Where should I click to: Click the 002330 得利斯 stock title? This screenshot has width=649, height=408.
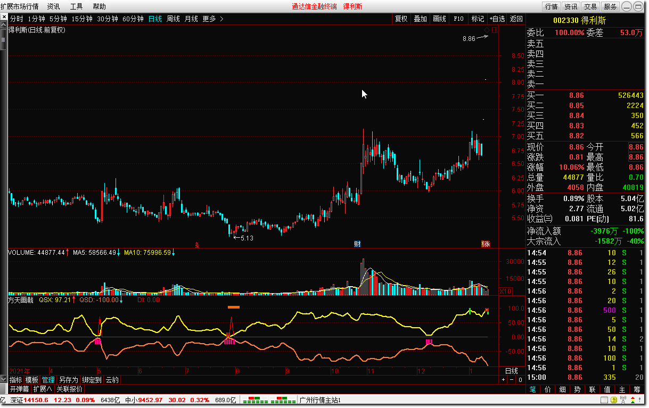pos(579,20)
